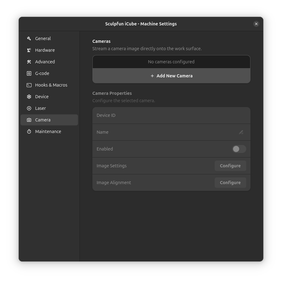282x282 pixels.
Task: Toggle the Enabled switch off and on
Action: [239, 149]
